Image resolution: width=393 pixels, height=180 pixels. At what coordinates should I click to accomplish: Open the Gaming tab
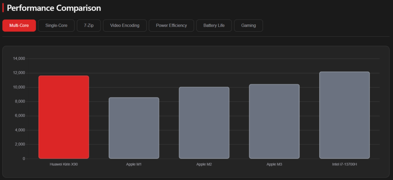pos(249,26)
